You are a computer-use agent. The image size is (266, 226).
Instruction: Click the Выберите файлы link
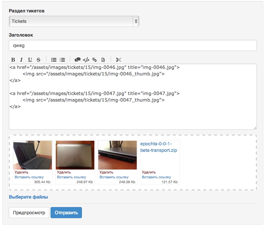coord(28,197)
